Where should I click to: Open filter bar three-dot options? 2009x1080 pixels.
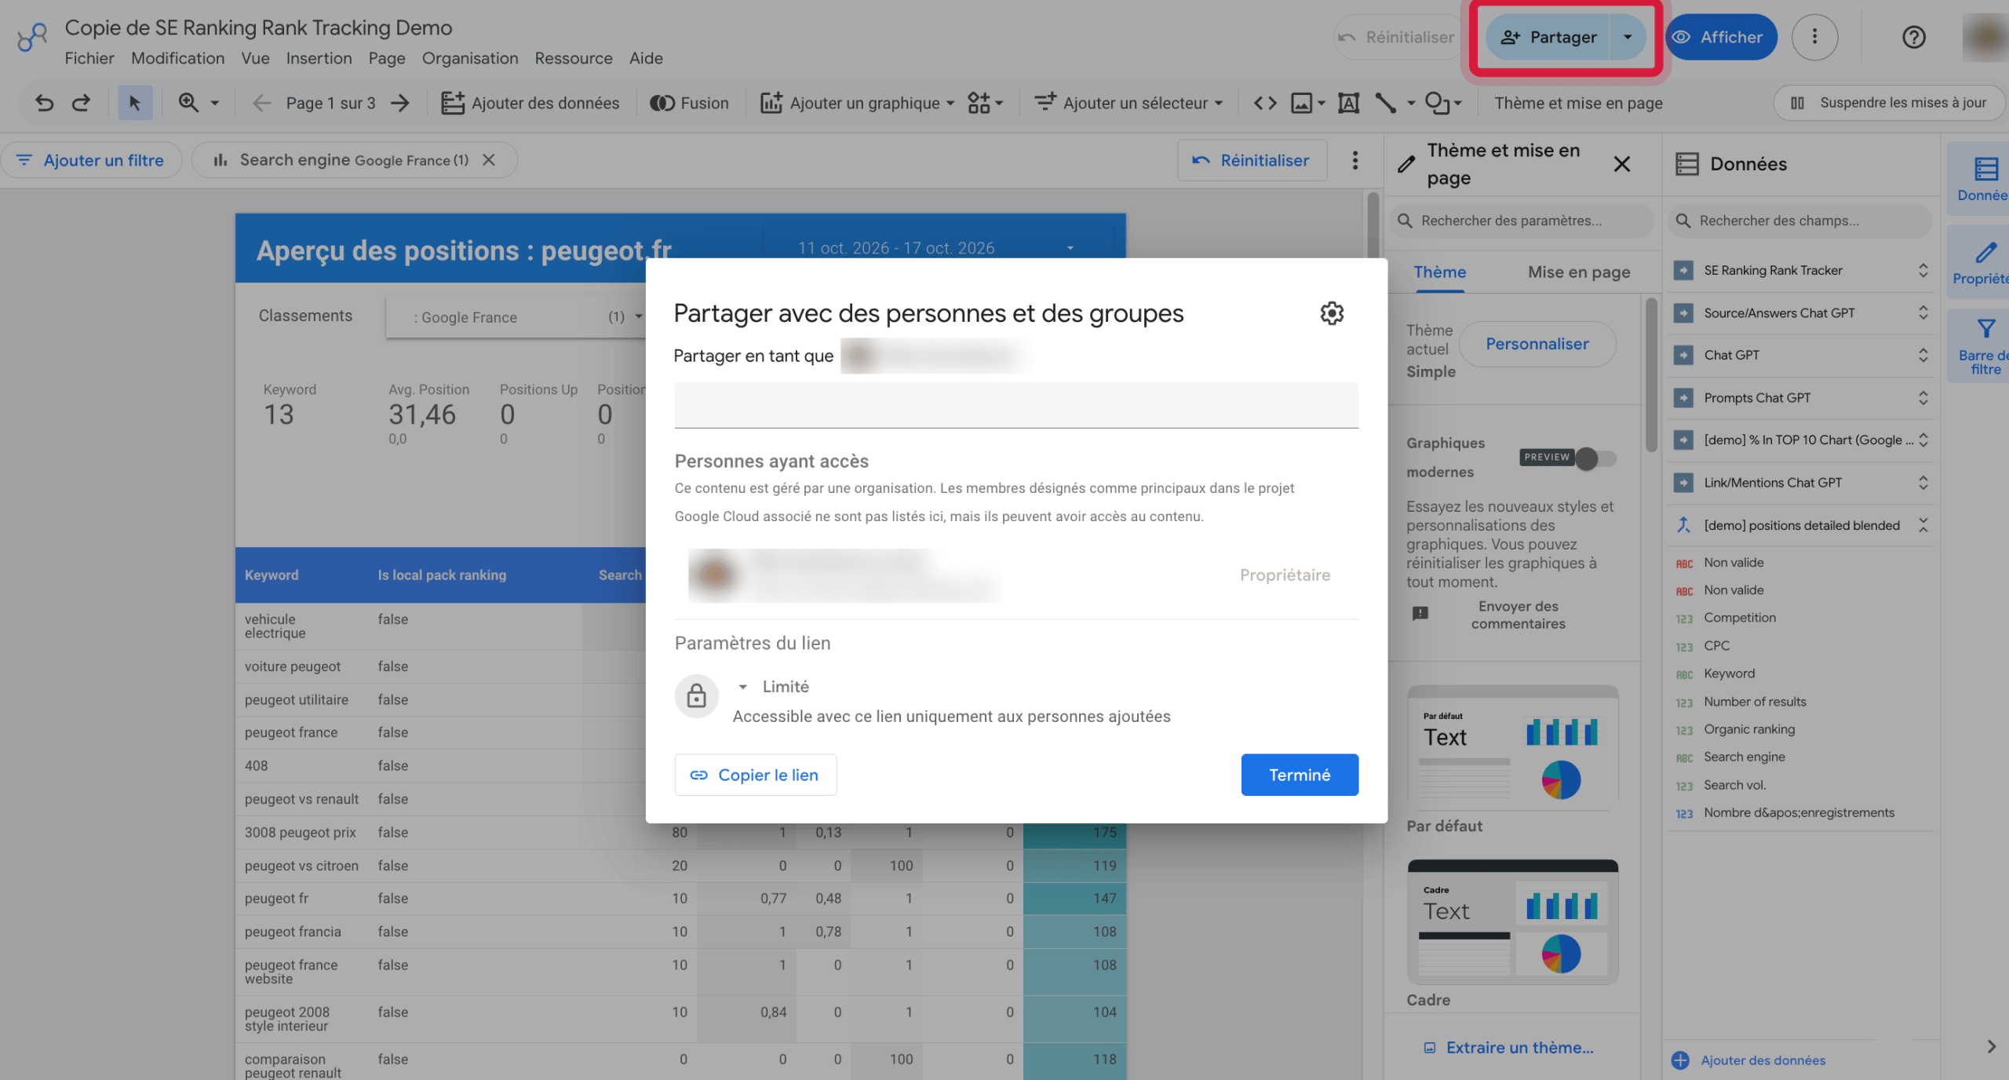point(1355,160)
